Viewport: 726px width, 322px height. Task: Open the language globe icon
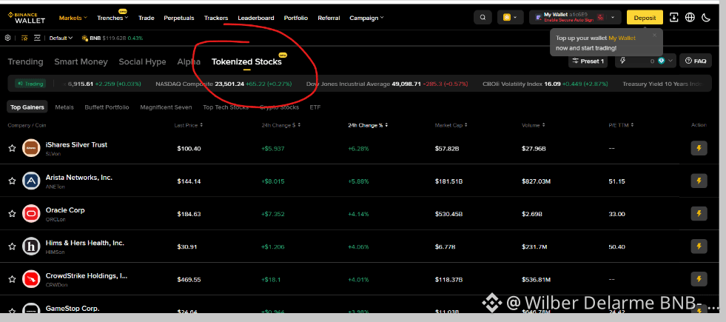pyautogui.click(x=690, y=18)
